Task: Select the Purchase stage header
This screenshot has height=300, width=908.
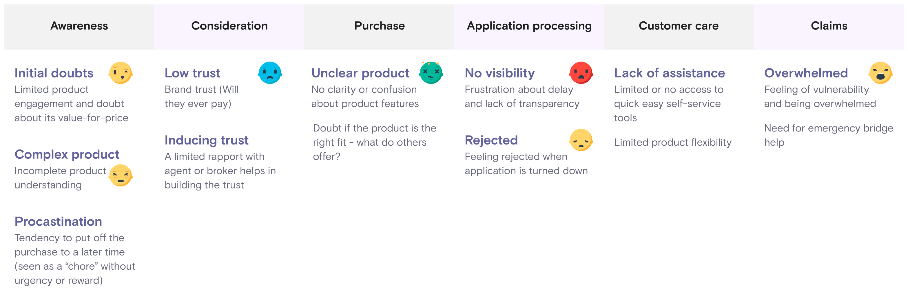Action: click(379, 26)
